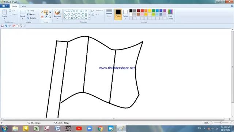This screenshot has height=132, width=234.
Task: Click the horizontal scrollbar of the canvas
Action: [x=114, y=119]
